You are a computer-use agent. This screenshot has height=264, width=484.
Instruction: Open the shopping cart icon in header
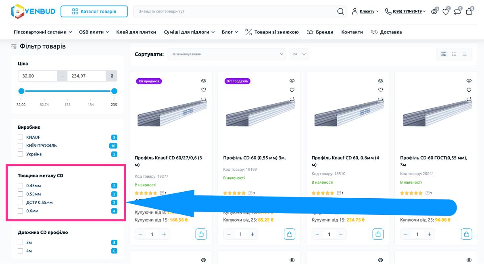[x=469, y=12]
